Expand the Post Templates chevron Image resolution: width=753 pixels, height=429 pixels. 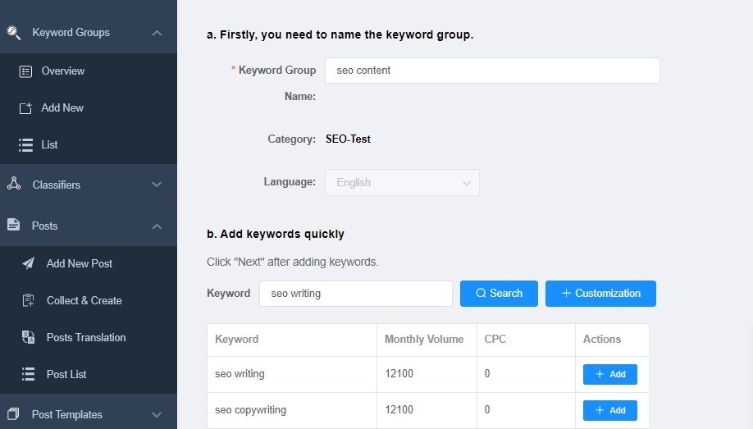coord(157,414)
